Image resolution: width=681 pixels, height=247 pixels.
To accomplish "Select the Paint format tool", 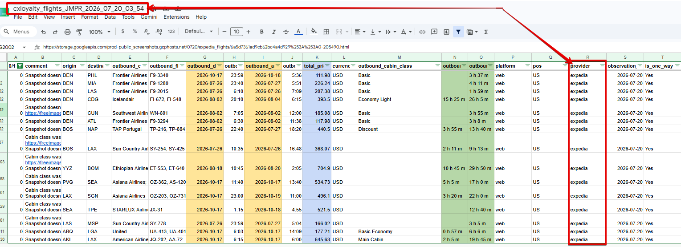I will (x=79, y=32).
